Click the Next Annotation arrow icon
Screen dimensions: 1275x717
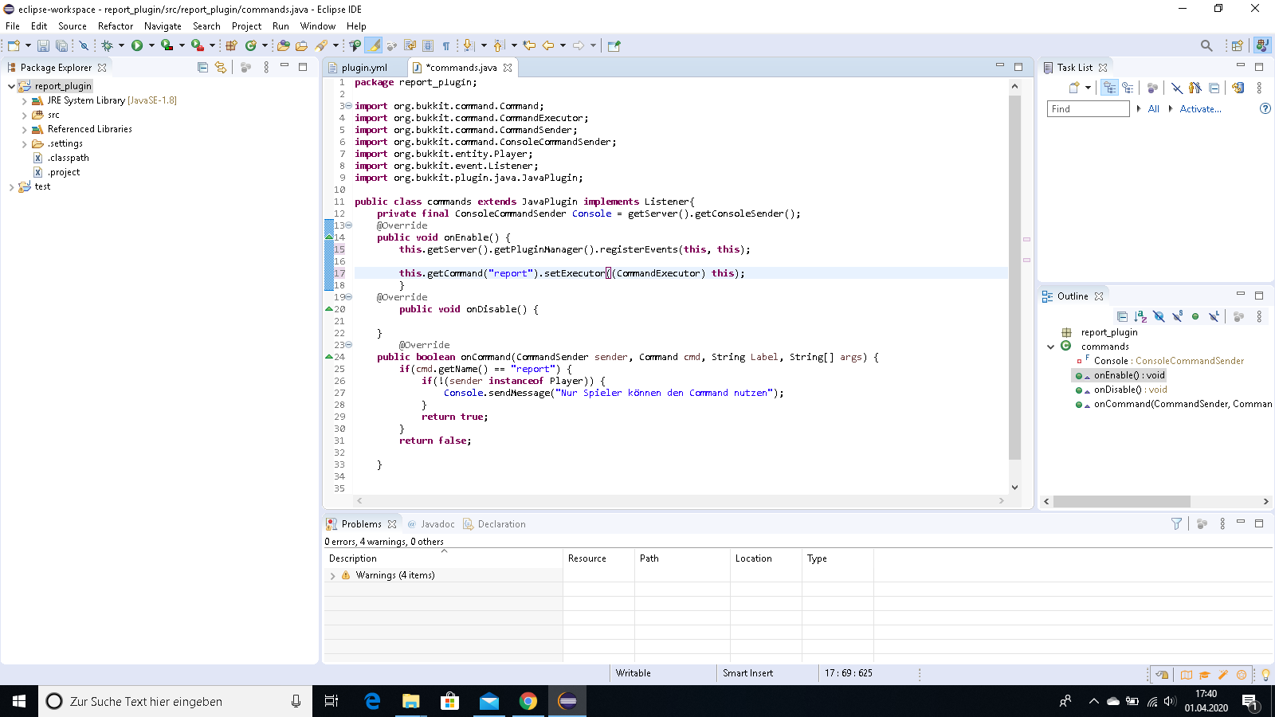[469, 46]
